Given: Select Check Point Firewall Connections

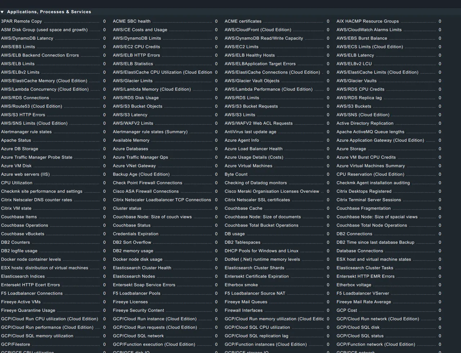Looking at the screenshot, I should [147, 183].
